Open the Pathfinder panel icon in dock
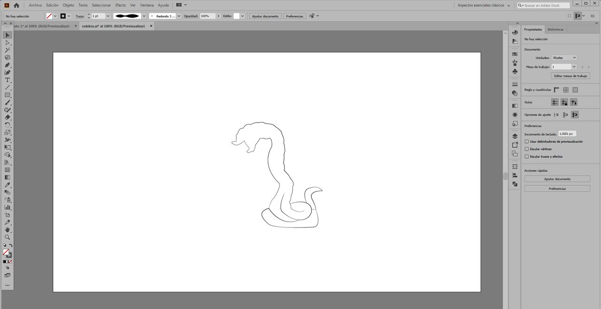601x309 pixels. [515, 184]
